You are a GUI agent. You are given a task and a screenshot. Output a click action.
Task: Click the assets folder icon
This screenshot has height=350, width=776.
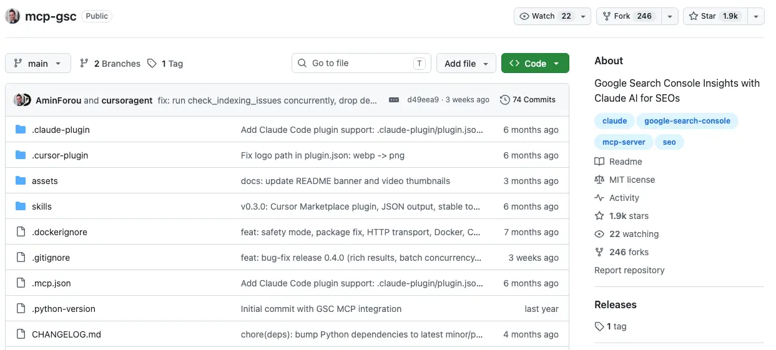(x=21, y=181)
